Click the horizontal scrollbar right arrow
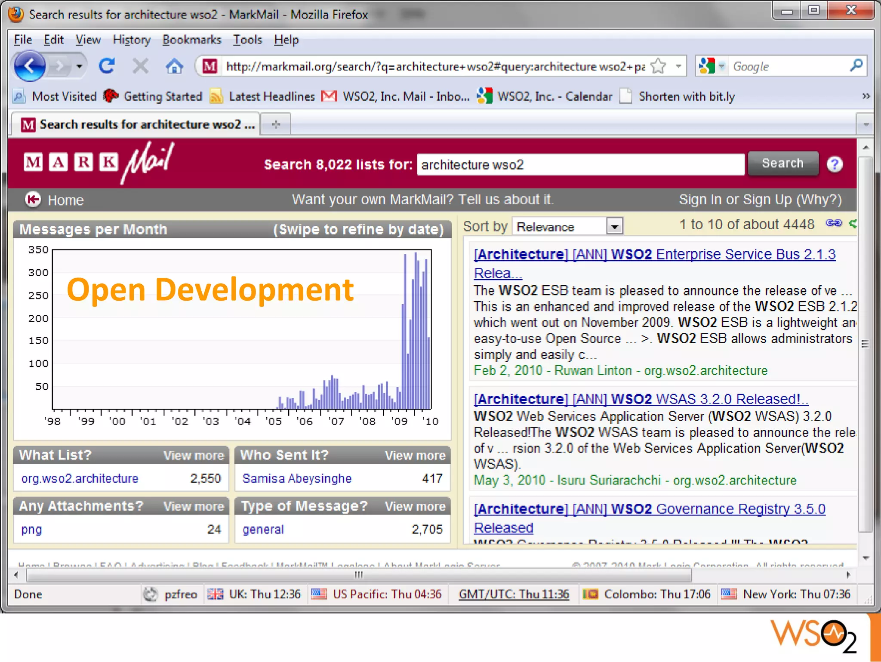The image size is (881, 662). [848, 575]
